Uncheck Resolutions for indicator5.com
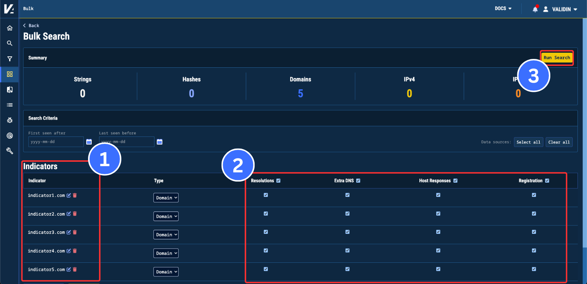The height and width of the screenshot is (284, 587). [266, 269]
